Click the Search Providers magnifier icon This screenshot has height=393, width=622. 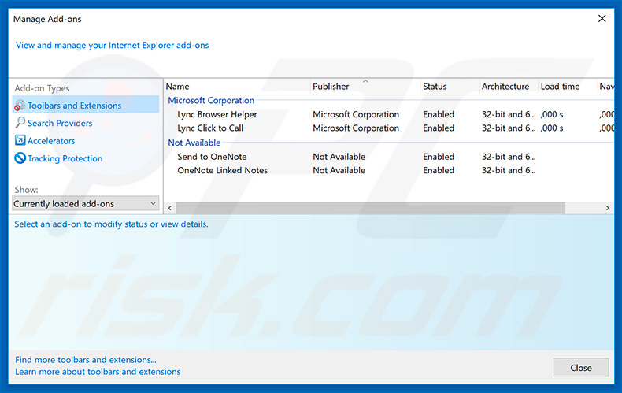pos(20,123)
